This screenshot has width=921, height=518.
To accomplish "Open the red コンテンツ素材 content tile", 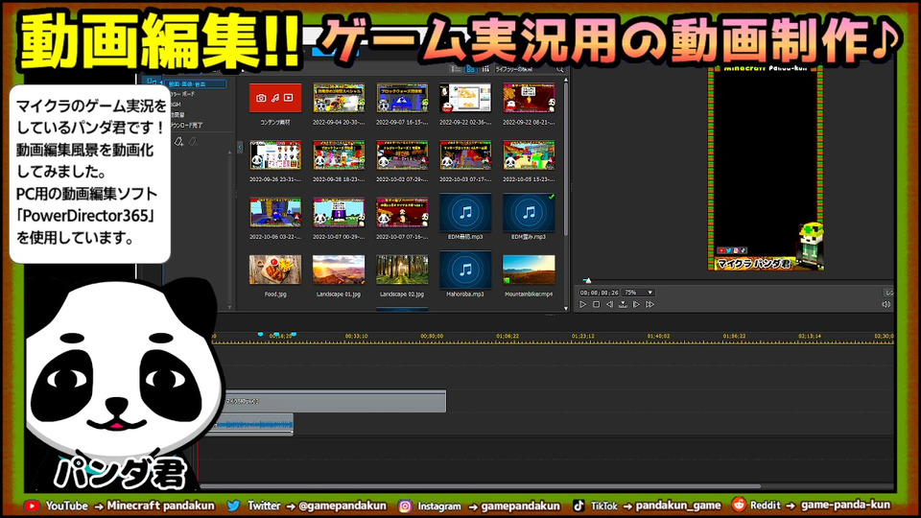I will click(275, 98).
